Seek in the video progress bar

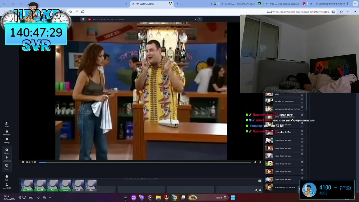[x=145, y=162]
